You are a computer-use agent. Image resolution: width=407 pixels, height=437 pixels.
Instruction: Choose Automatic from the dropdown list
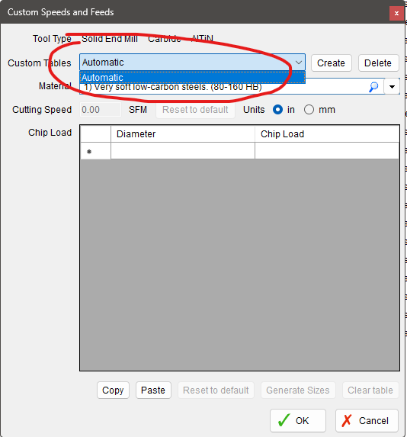(x=192, y=77)
